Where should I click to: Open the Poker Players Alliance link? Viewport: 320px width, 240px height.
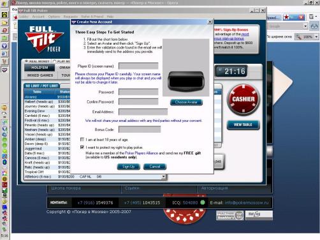click(x=142, y=153)
